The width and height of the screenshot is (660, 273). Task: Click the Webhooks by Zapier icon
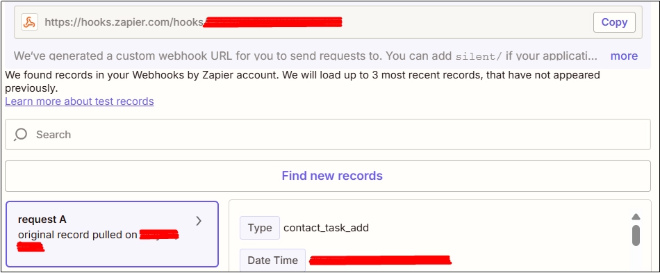click(x=29, y=22)
